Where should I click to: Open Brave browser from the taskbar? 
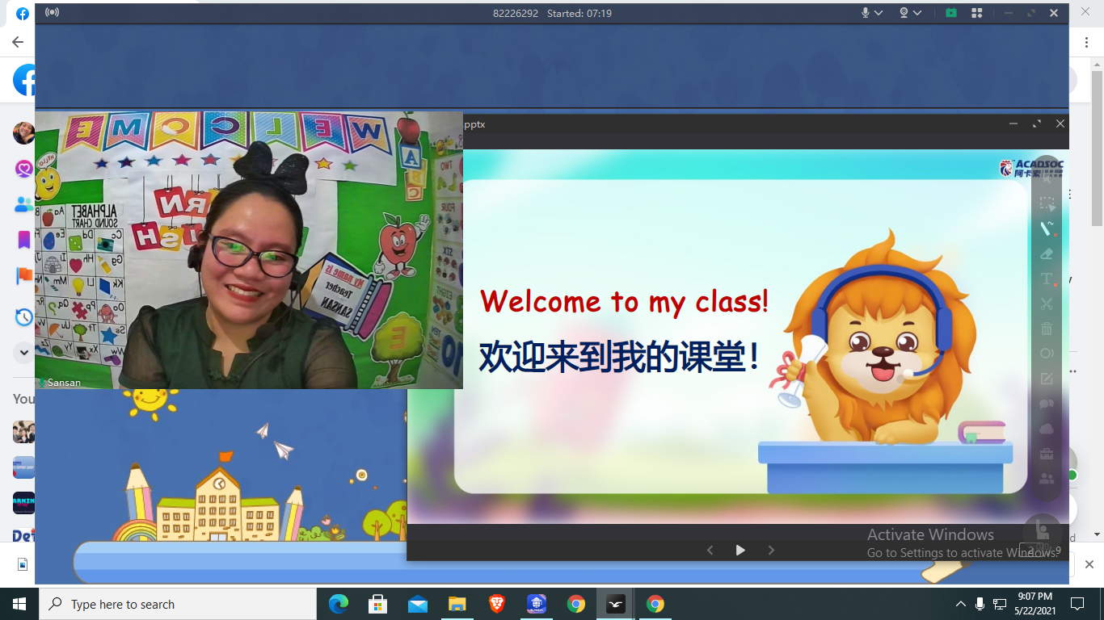click(497, 604)
